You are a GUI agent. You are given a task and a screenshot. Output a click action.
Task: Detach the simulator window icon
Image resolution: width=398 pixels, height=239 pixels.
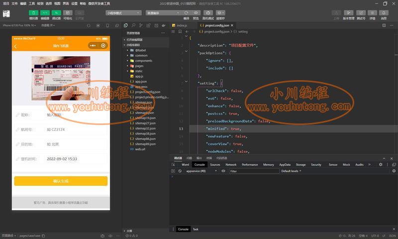pos(117,25)
